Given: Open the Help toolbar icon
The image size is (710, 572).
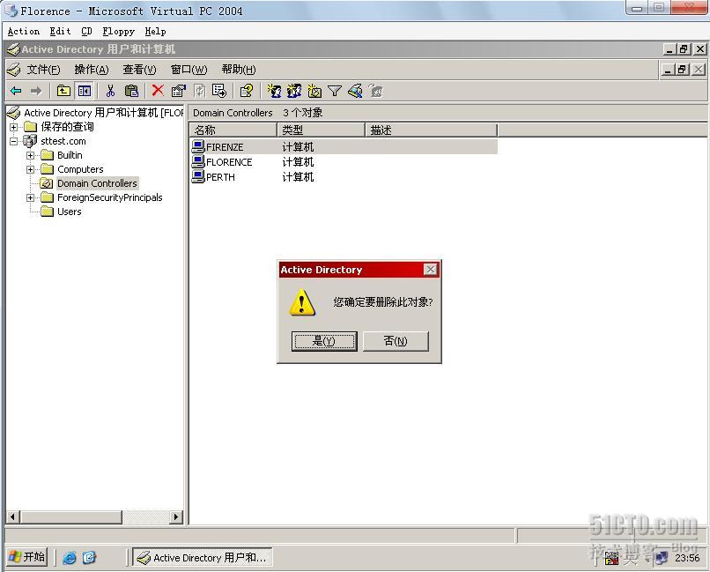Looking at the screenshot, I should click(247, 91).
